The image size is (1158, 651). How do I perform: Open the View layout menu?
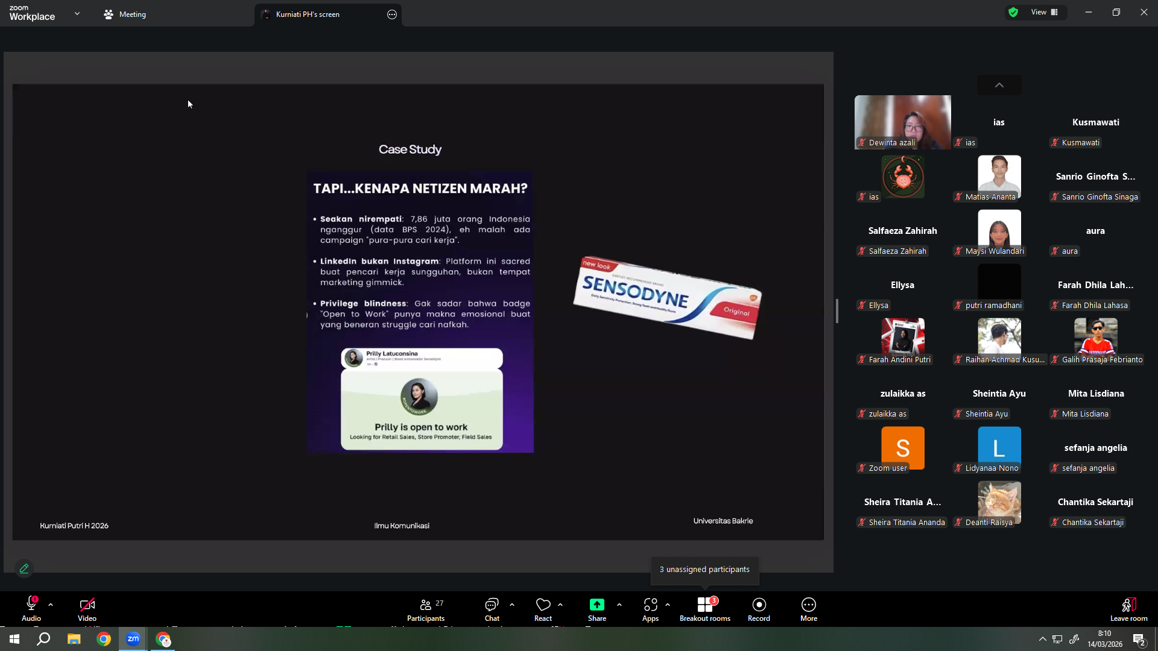(1045, 12)
